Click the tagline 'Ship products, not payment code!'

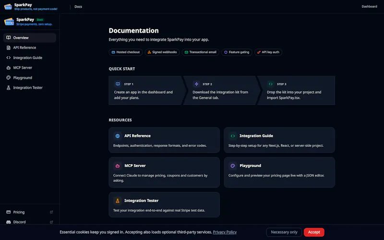[36, 9]
